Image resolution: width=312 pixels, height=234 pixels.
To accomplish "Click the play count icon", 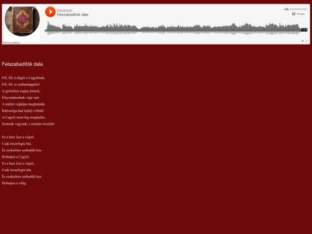I will 303,41.
